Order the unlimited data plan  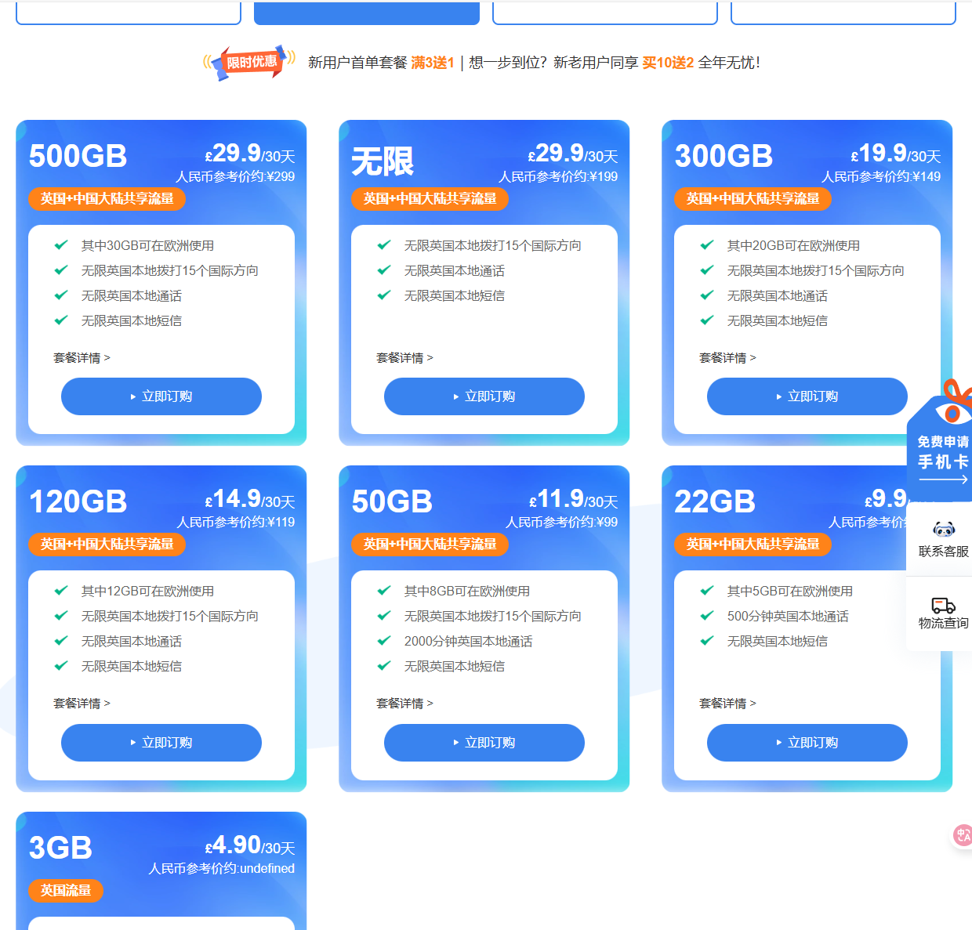tap(484, 396)
